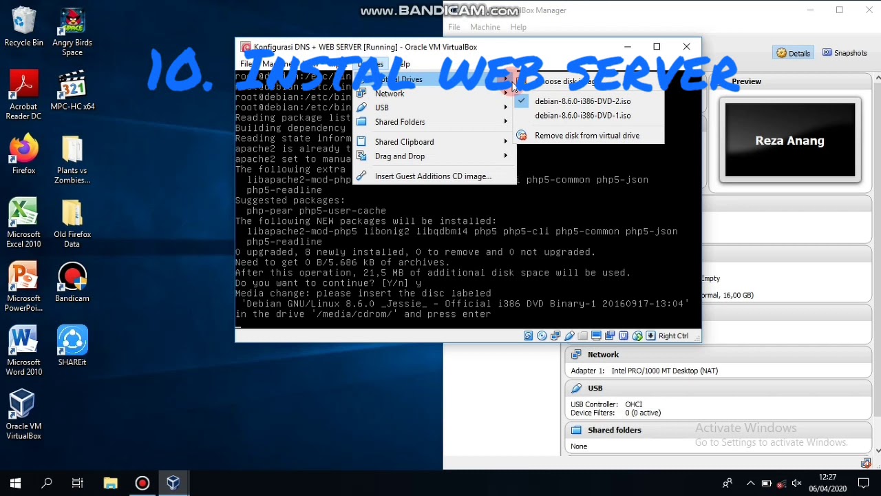Open Shared folders section in Manager
Viewport: 881px width, 496px height.
click(615, 430)
